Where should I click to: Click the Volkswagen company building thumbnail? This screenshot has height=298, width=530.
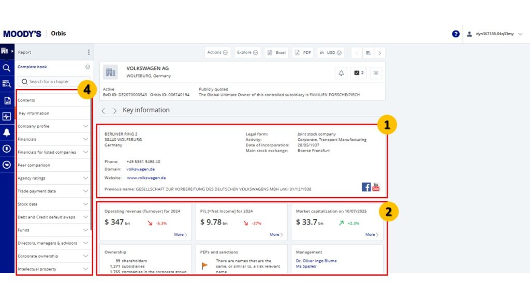click(111, 72)
